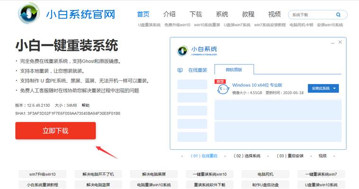Click the 电脑重装win10系统 tag button
This screenshot has width=359, height=189.
pos(154,185)
